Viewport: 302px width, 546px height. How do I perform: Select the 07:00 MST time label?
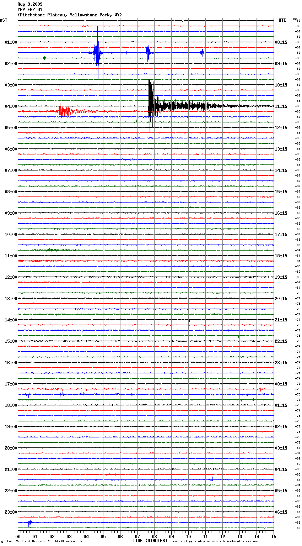tap(11, 170)
